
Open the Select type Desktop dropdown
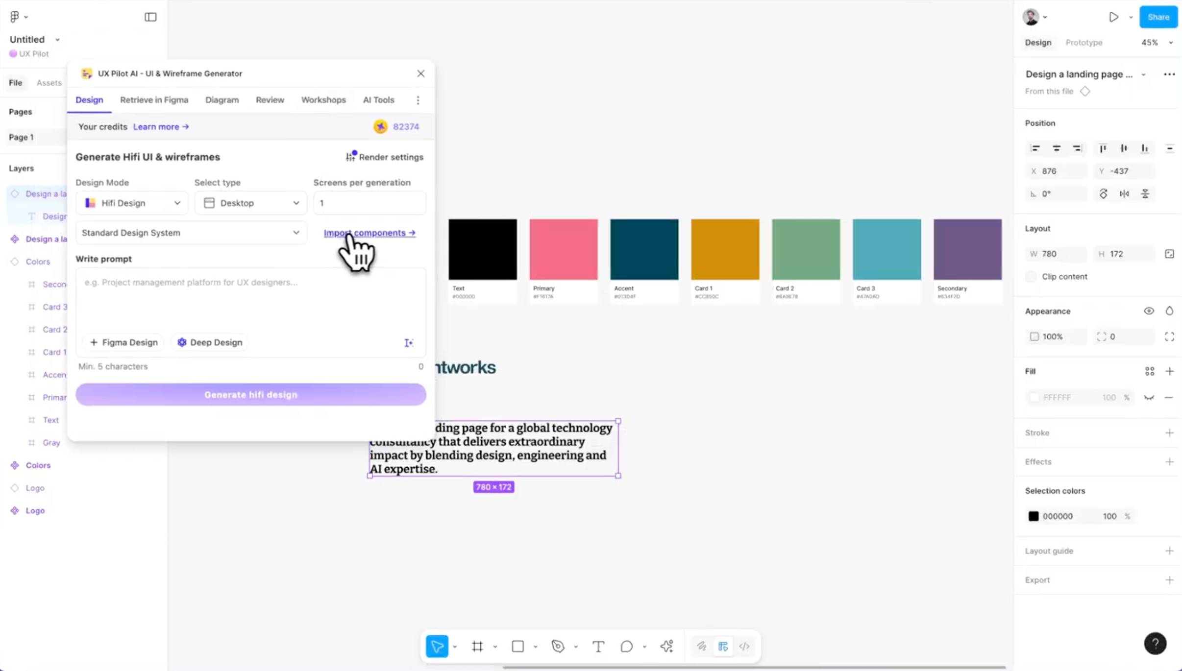251,203
